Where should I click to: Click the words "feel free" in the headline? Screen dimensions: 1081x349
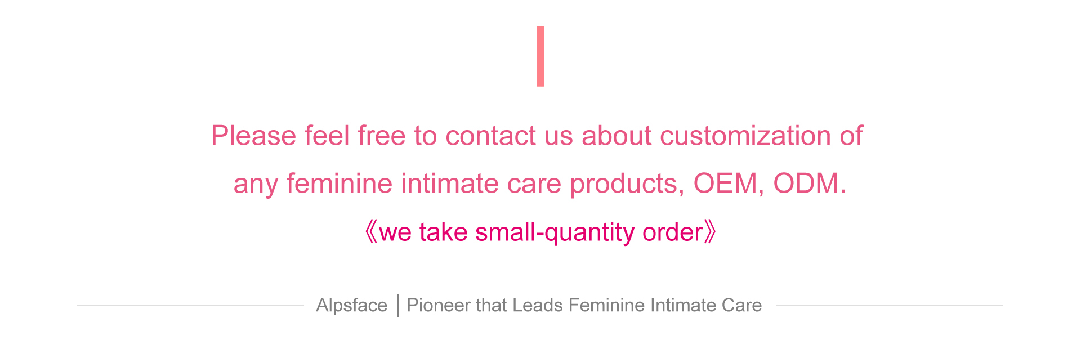[x=355, y=136]
